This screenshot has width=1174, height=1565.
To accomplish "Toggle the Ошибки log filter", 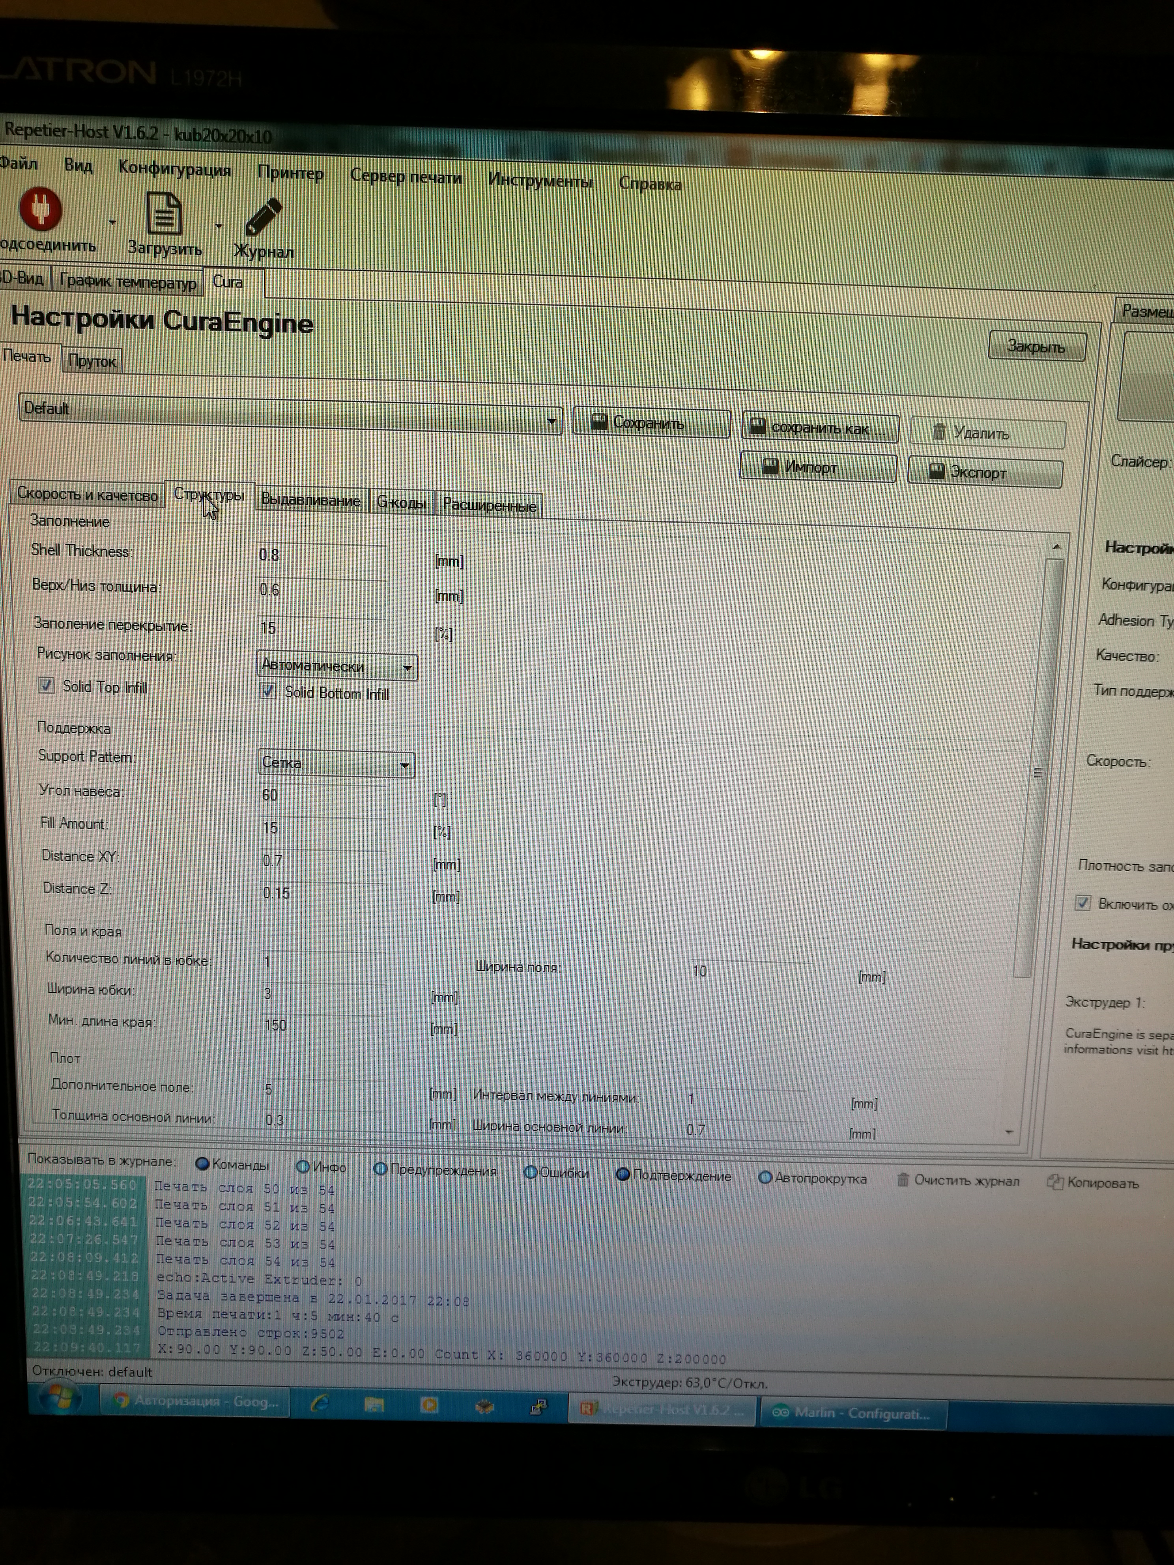I will (x=530, y=1172).
